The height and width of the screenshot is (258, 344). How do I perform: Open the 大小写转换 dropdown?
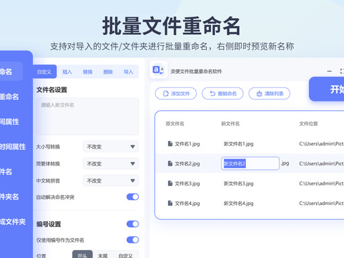click(111, 146)
